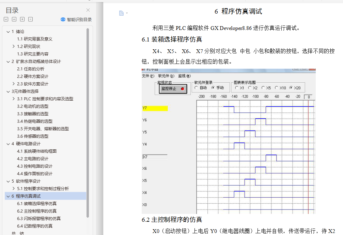
Task: Expand 3.1 PLC 控制要求和内容及选型
Action: 14,99
